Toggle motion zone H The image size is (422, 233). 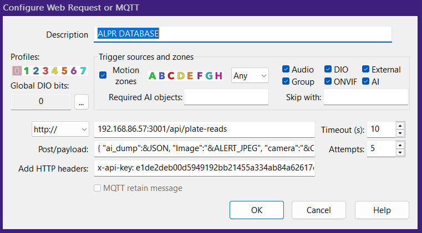pos(218,76)
